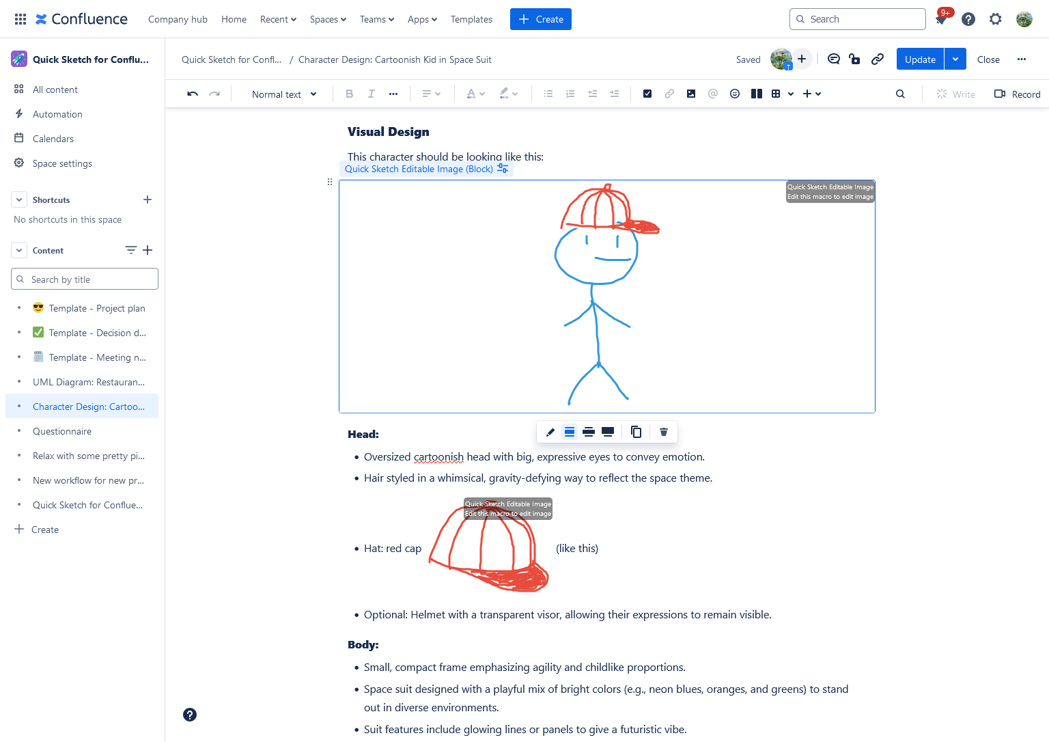Insert a table

click(x=776, y=94)
